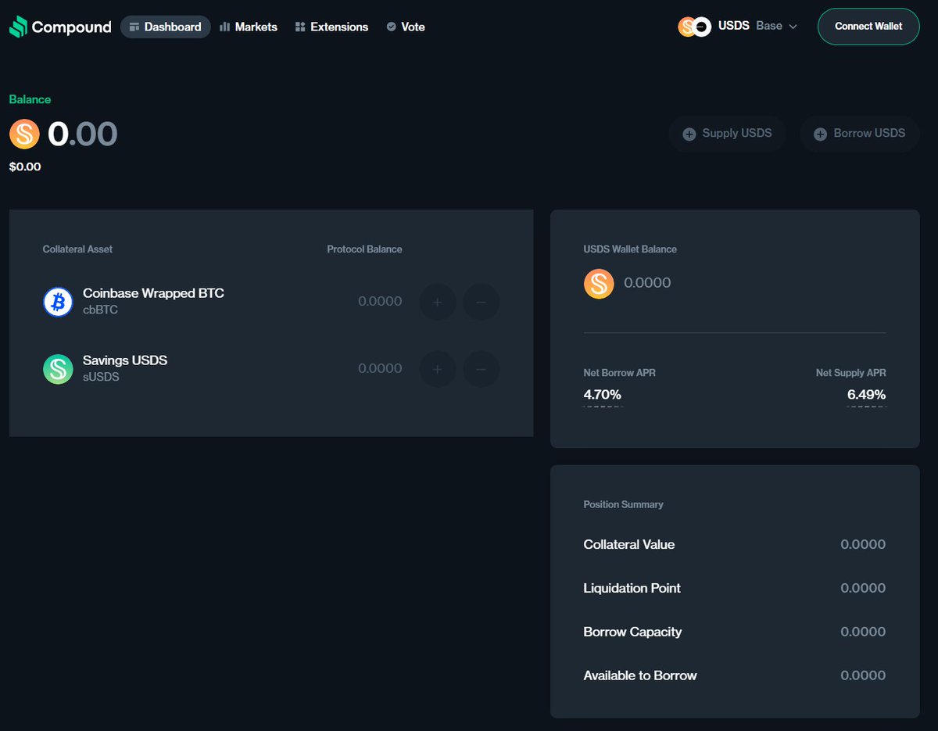
Task: Click the plus icon in Borrow USDS
Action: tap(820, 134)
